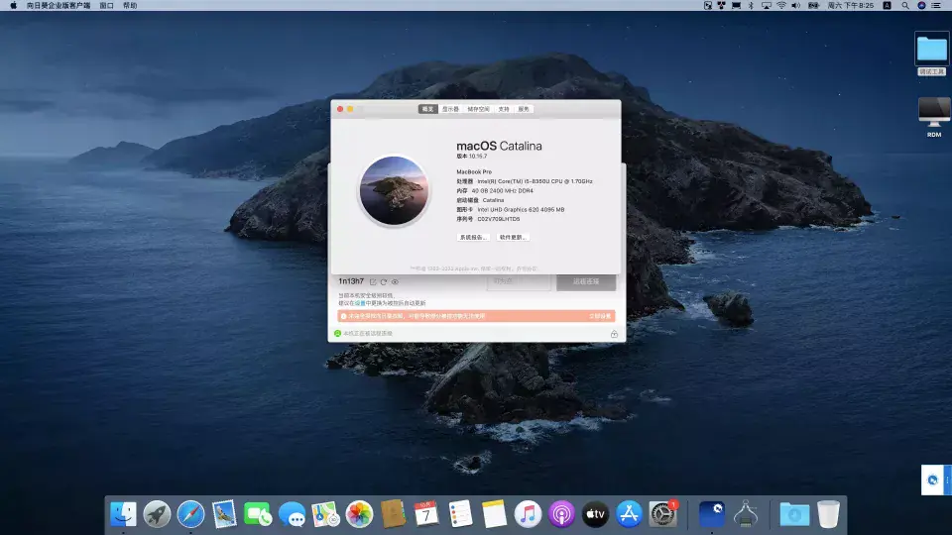Open Apple TV in the Dock

click(596, 514)
